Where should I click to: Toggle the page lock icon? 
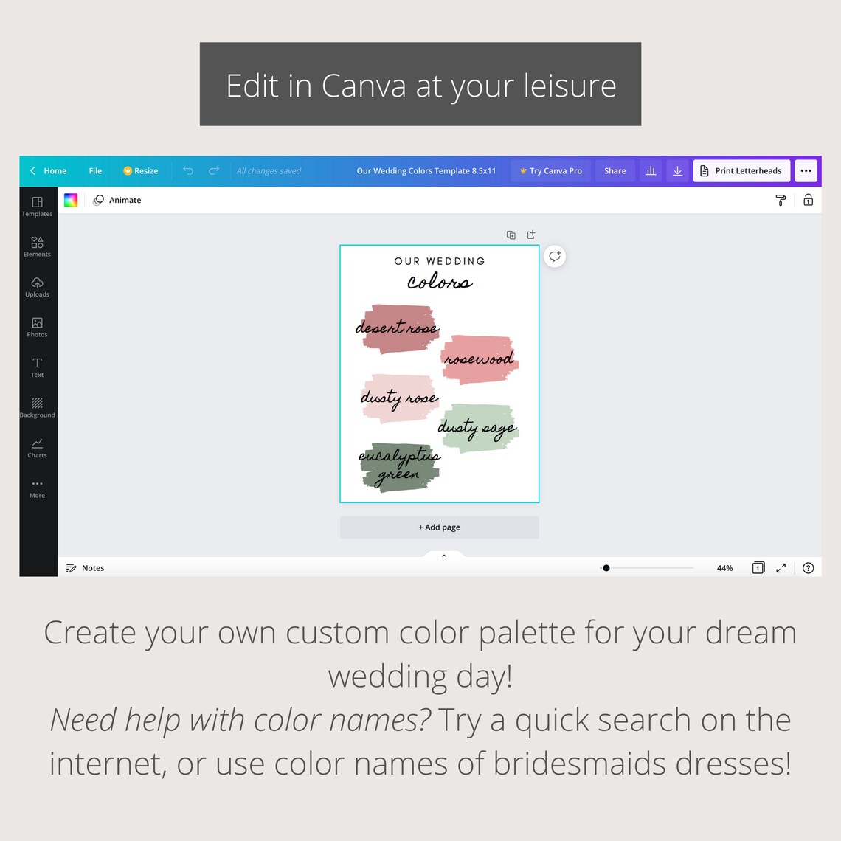coord(809,200)
